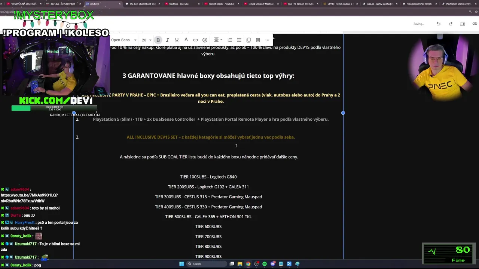Open OBS Studio from the taskbar
The width and height of the screenshot is (479, 269).
point(256,264)
